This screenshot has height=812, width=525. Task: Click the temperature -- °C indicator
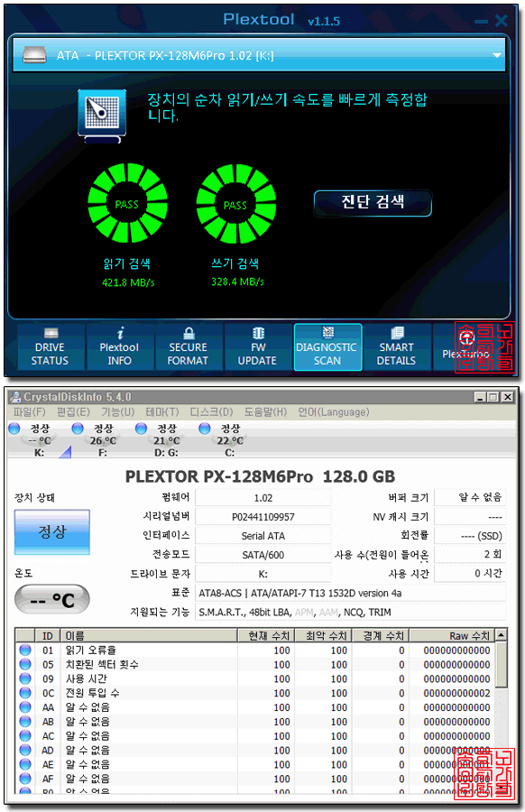click(x=52, y=600)
